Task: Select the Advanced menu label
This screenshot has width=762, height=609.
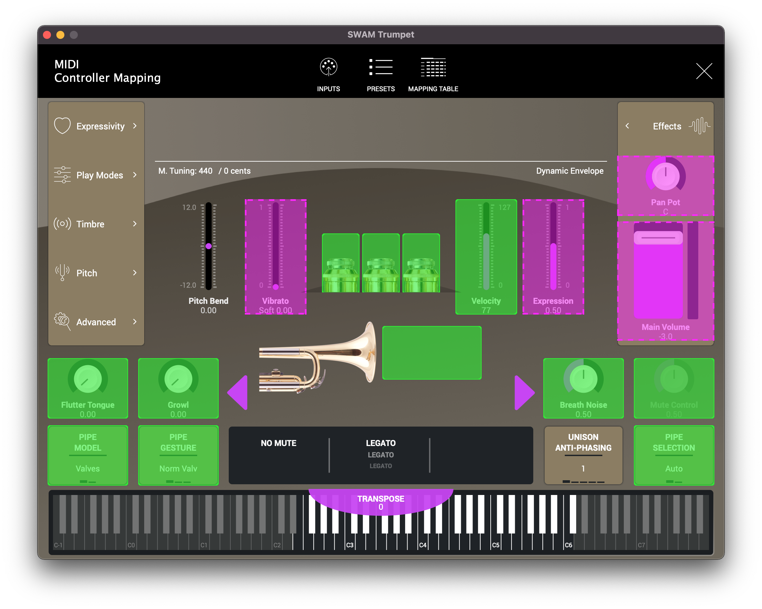Action: (x=96, y=322)
